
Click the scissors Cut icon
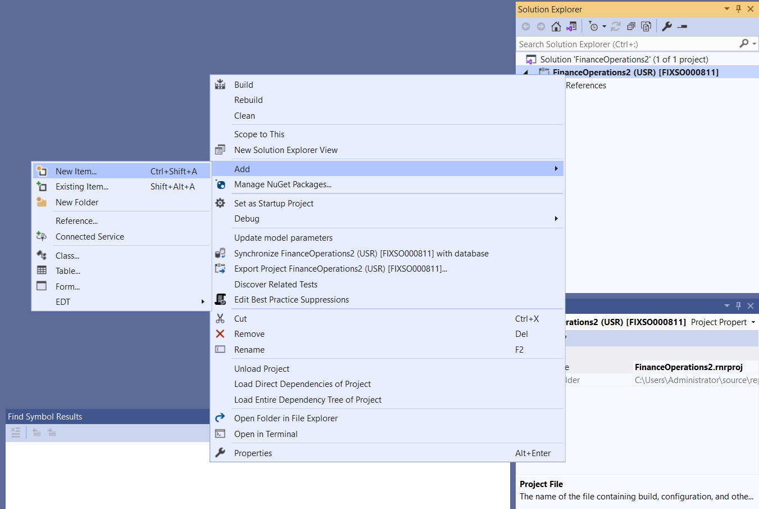click(x=220, y=318)
